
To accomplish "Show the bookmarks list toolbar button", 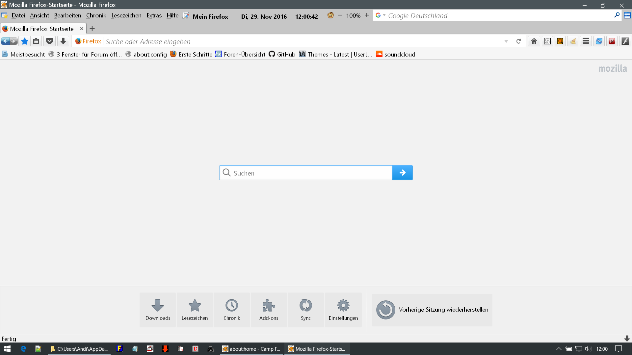I will tap(36, 41).
